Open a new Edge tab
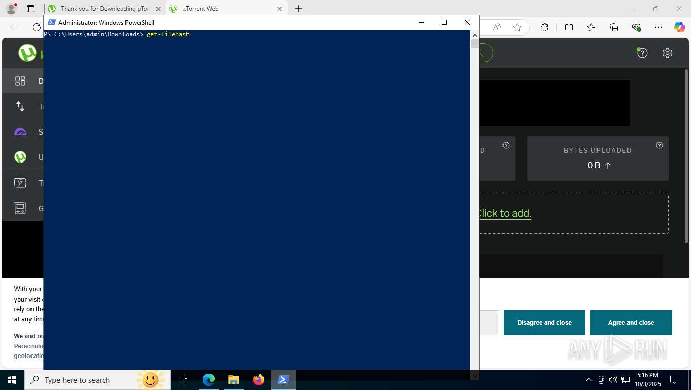Viewport: 691px width, 390px height. (298, 9)
